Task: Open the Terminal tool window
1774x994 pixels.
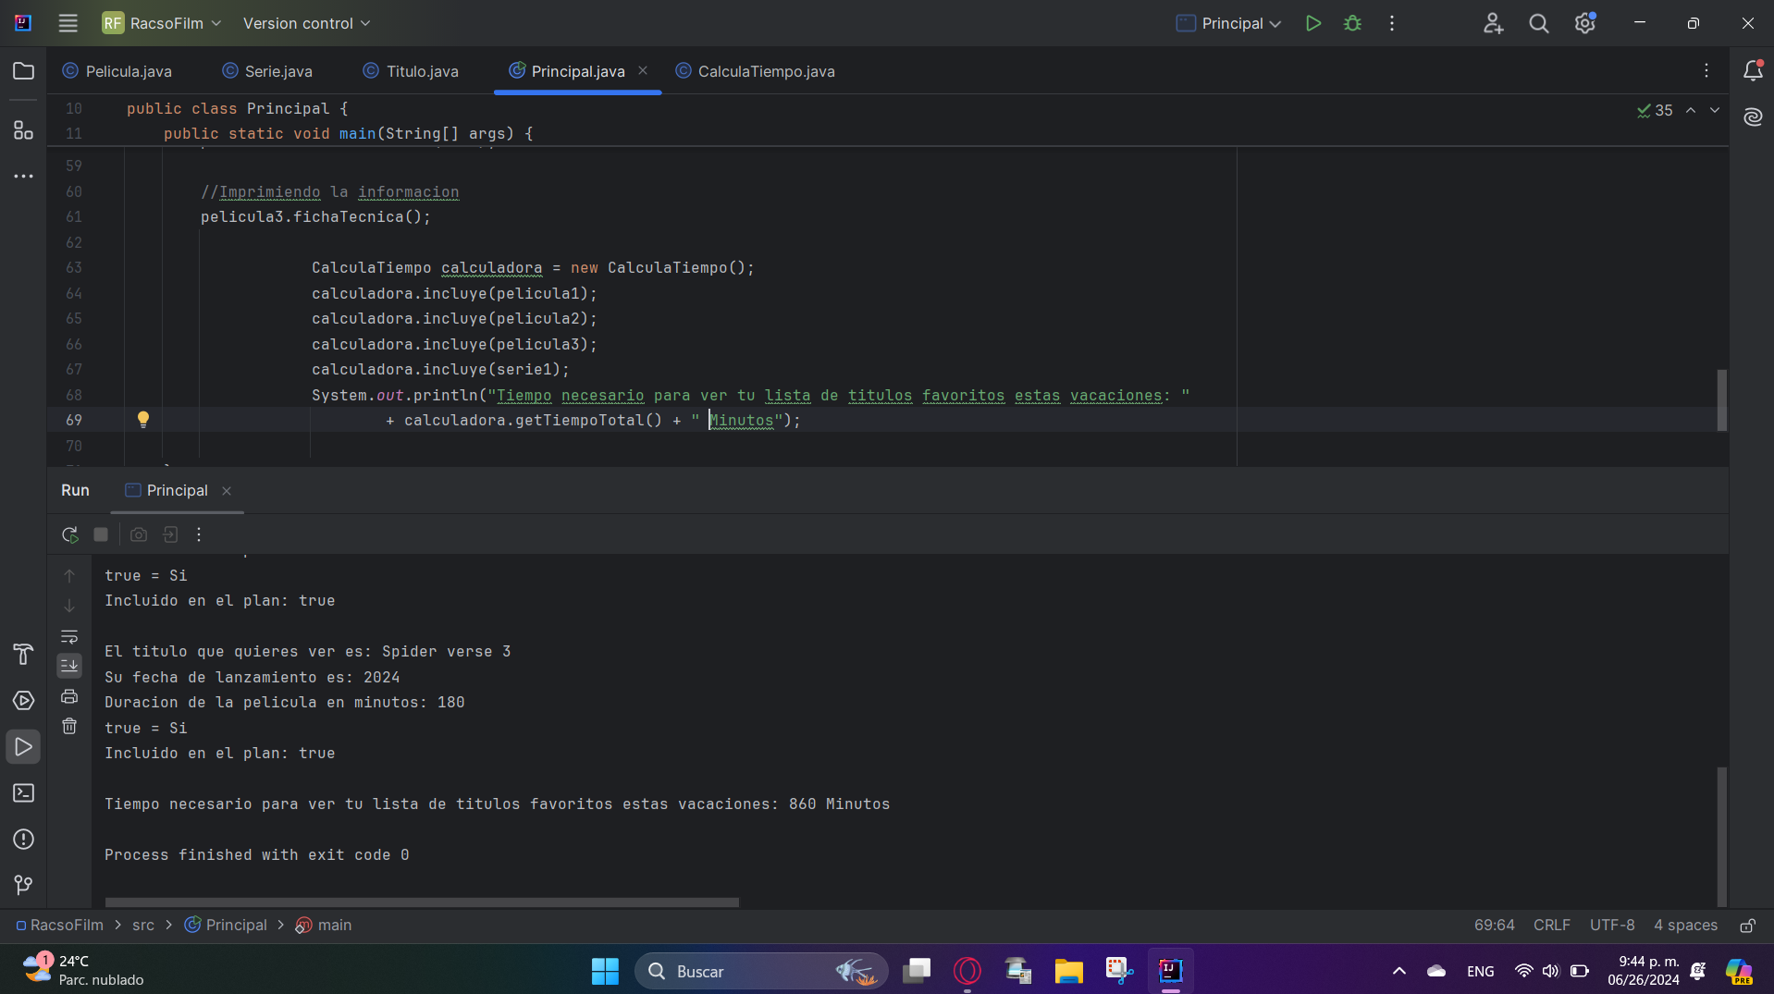Action: 24,793
